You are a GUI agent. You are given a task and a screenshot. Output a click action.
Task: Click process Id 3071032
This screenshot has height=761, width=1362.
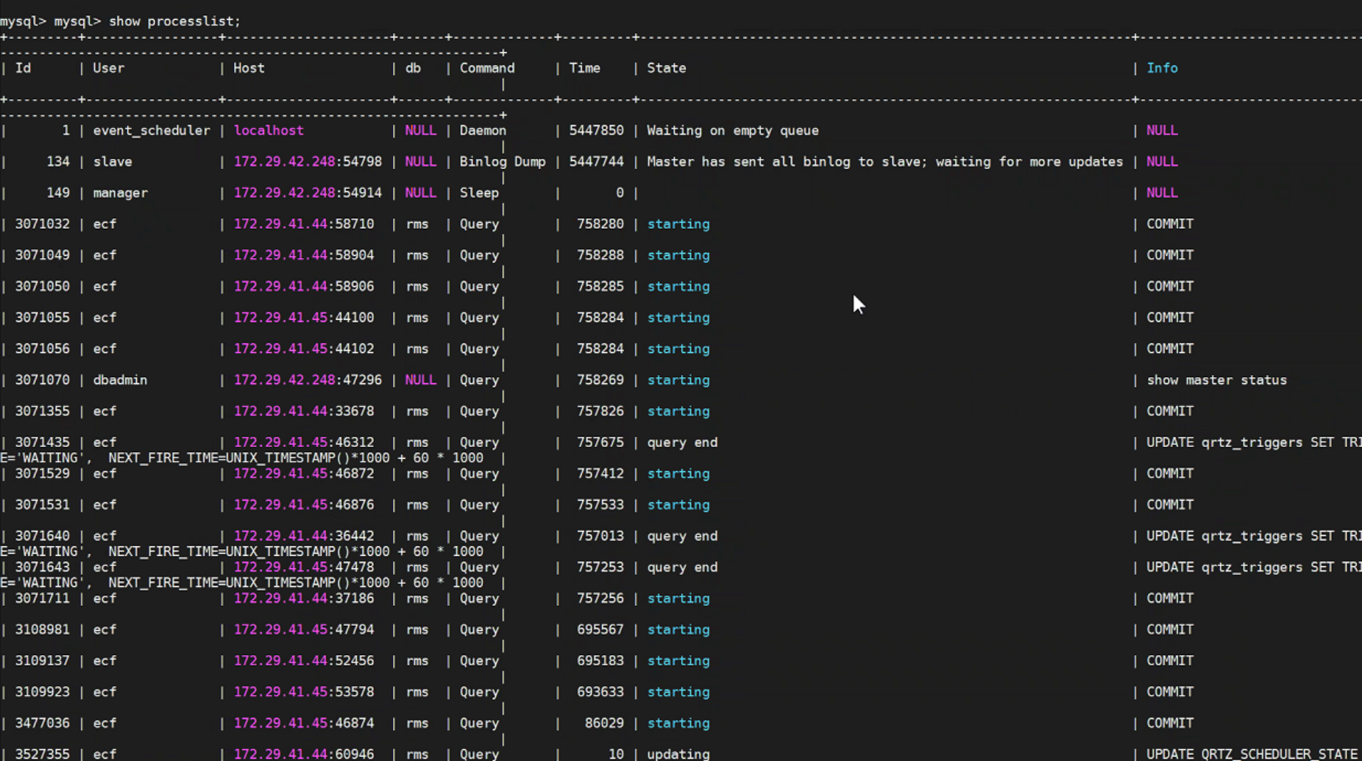coord(43,224)
